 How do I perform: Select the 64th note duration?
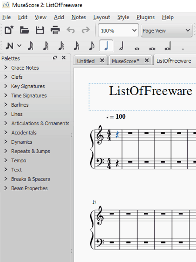pyautogui.click(x=46, y=46)
